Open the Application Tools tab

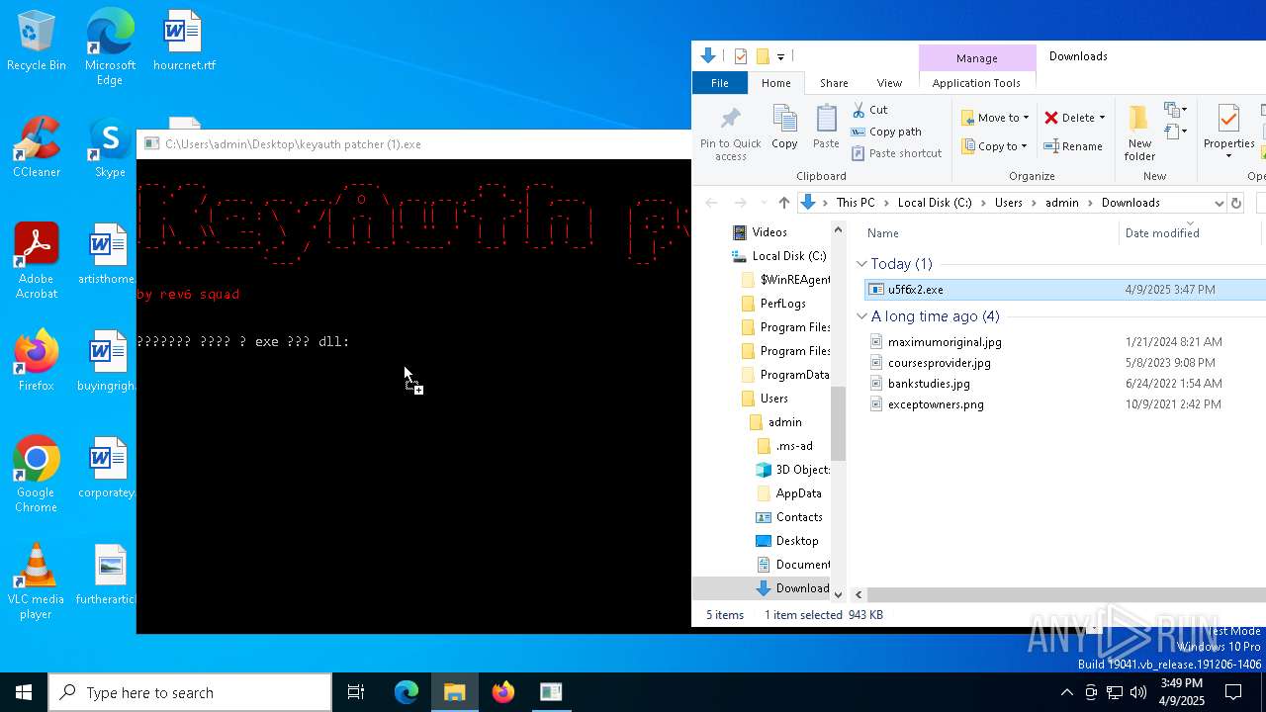click(x=976, y=83)
